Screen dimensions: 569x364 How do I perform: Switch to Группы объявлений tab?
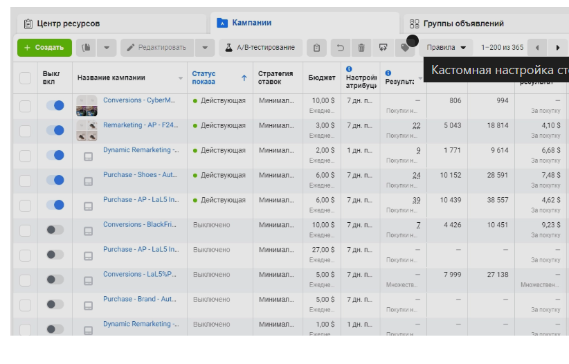point(486,24)
